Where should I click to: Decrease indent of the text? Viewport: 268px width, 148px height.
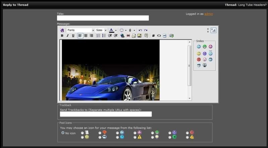pos(110,36)
